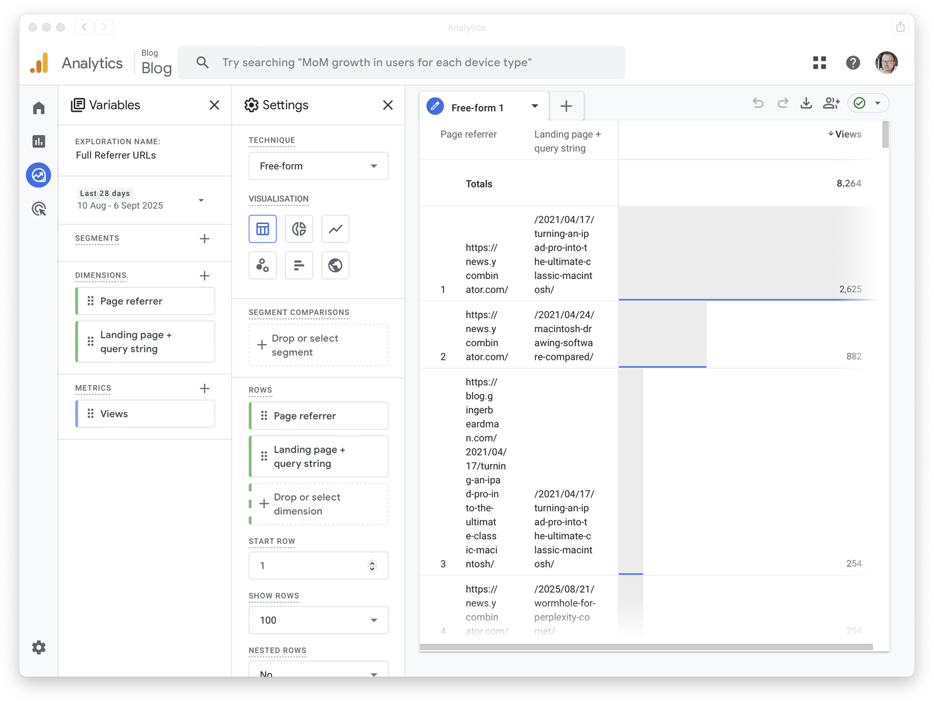The width and height of the screenshot is (934, 702).
Task: Open the date range dropdown
Action: 201,200
